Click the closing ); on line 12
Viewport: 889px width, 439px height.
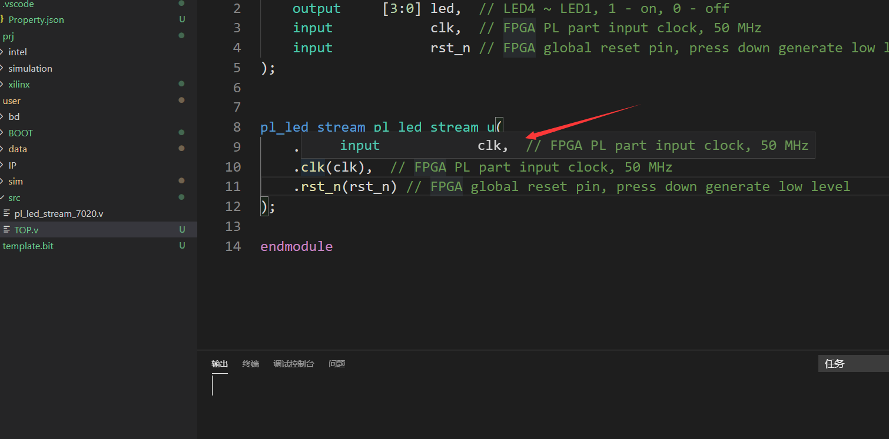point(268,207)
